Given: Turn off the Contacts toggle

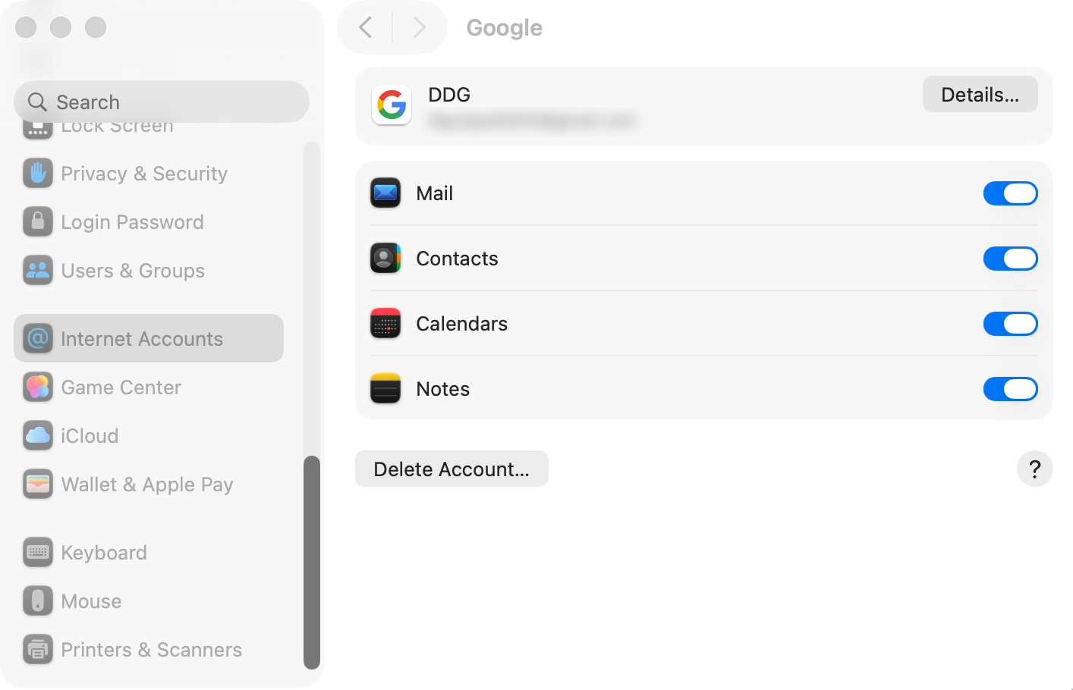Looking at the screenshot, I should (x=1010, y=259).
